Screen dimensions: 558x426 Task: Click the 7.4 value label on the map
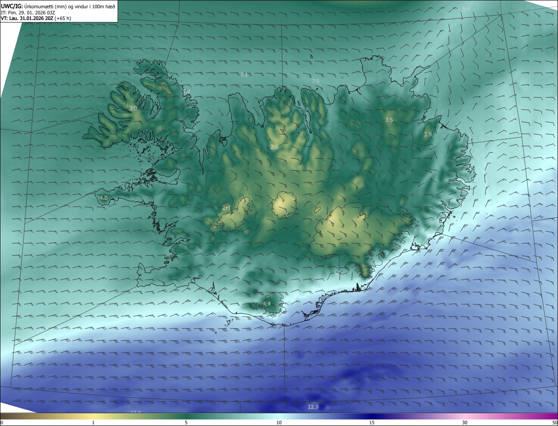pos(187,91)
